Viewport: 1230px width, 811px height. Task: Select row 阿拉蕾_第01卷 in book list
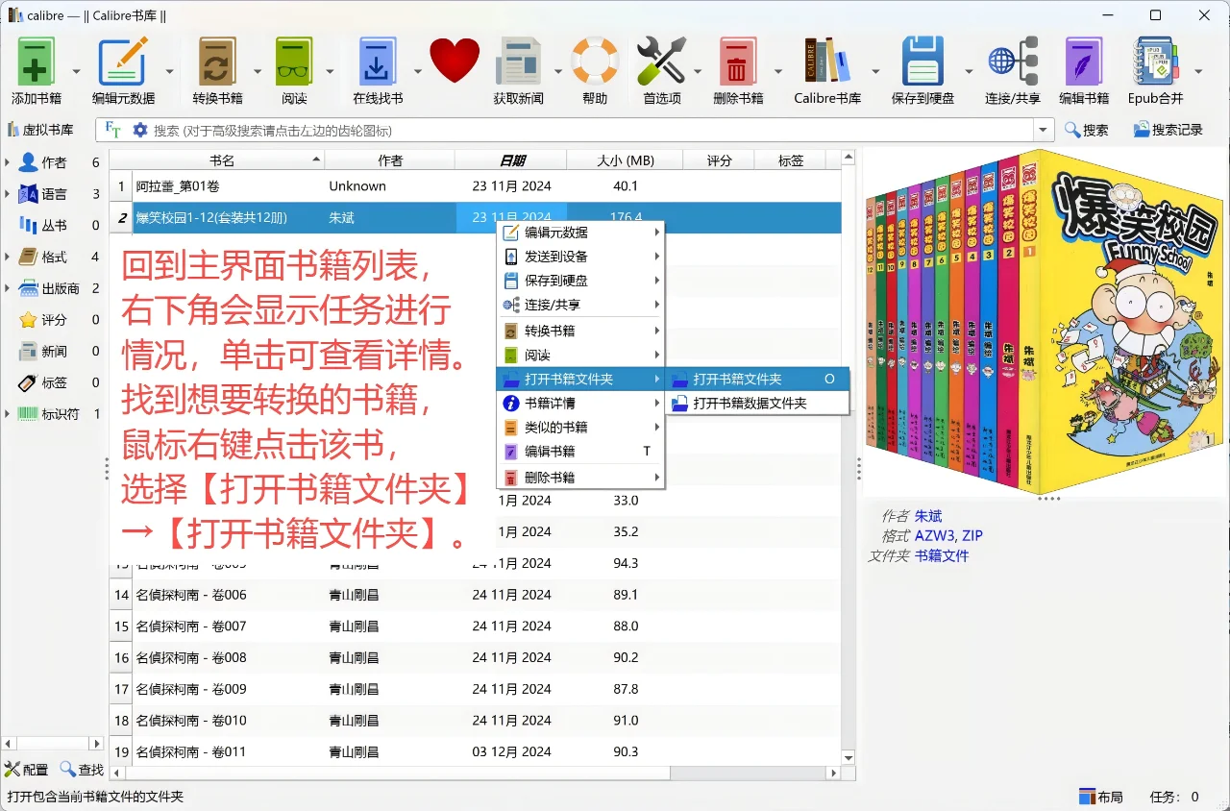[x=476, y=186]
